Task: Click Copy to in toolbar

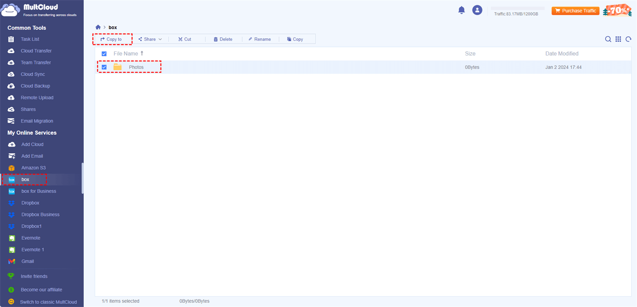Action: pyautogui.click(x=111, y=40)
